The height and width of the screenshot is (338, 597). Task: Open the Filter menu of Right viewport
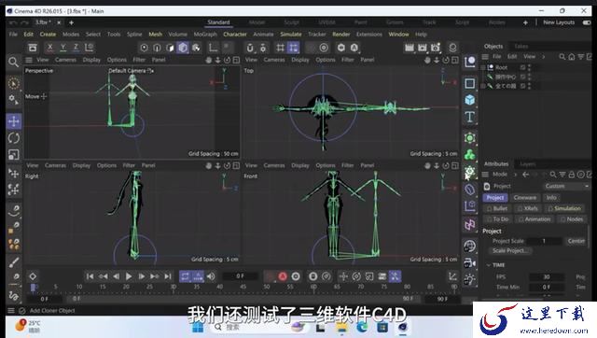(x=129, y=165)
